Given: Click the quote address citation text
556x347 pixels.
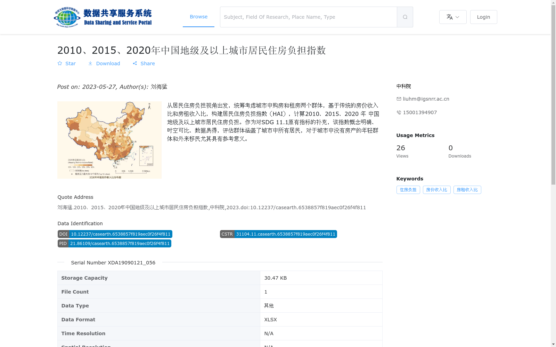Looking at the screenshot, I should pyautogui.click(x=212, y=208).
